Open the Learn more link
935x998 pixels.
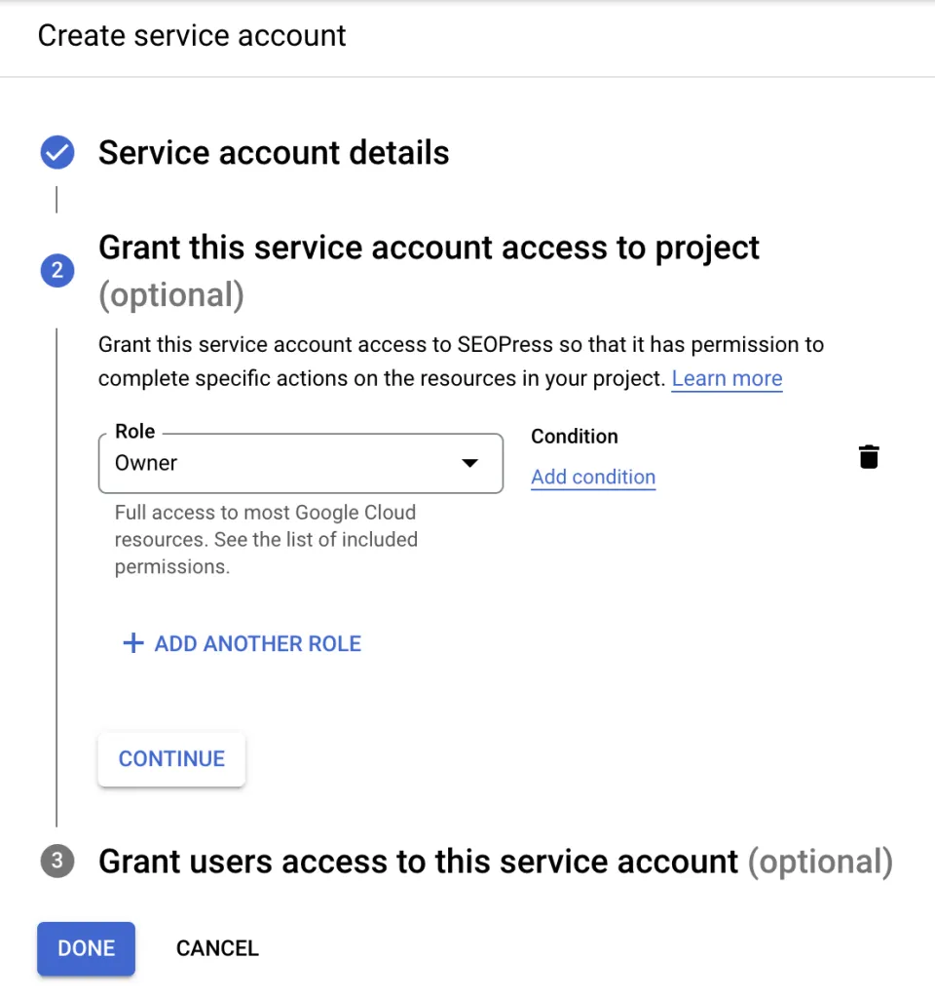[727, 378]
